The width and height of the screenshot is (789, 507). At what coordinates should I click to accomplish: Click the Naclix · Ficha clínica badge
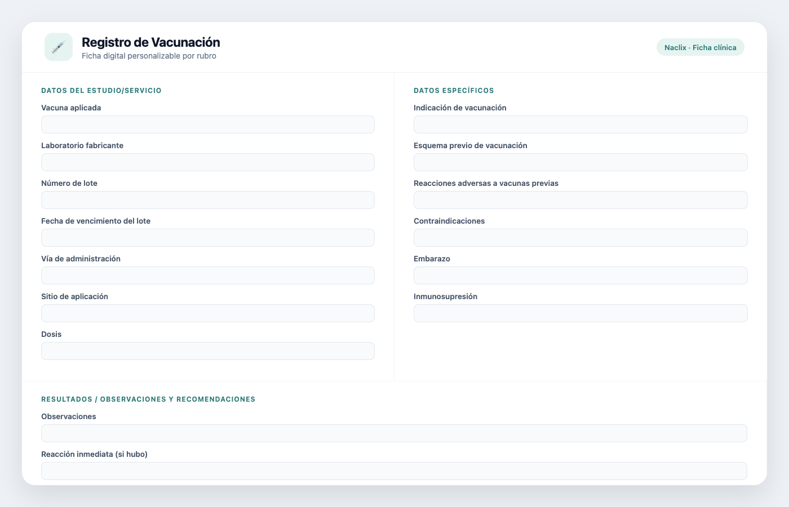pos(701,47)
